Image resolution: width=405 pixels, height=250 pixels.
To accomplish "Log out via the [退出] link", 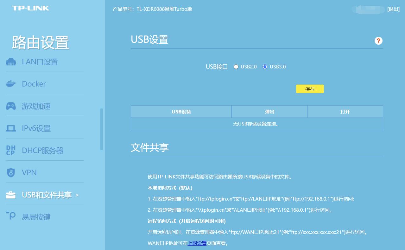I will pyautogui.click(x=393, y=9).
